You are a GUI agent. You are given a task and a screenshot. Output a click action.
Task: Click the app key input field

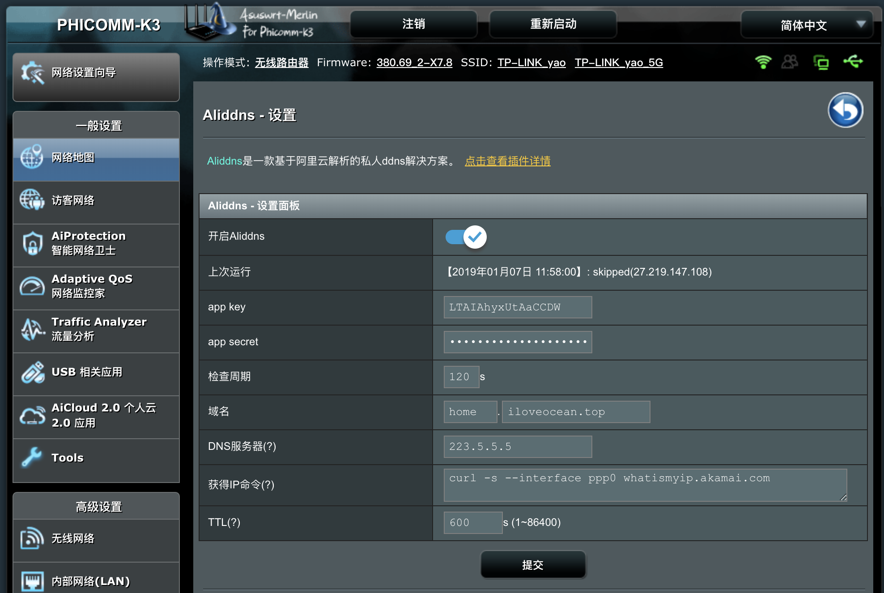coord(518,307)
